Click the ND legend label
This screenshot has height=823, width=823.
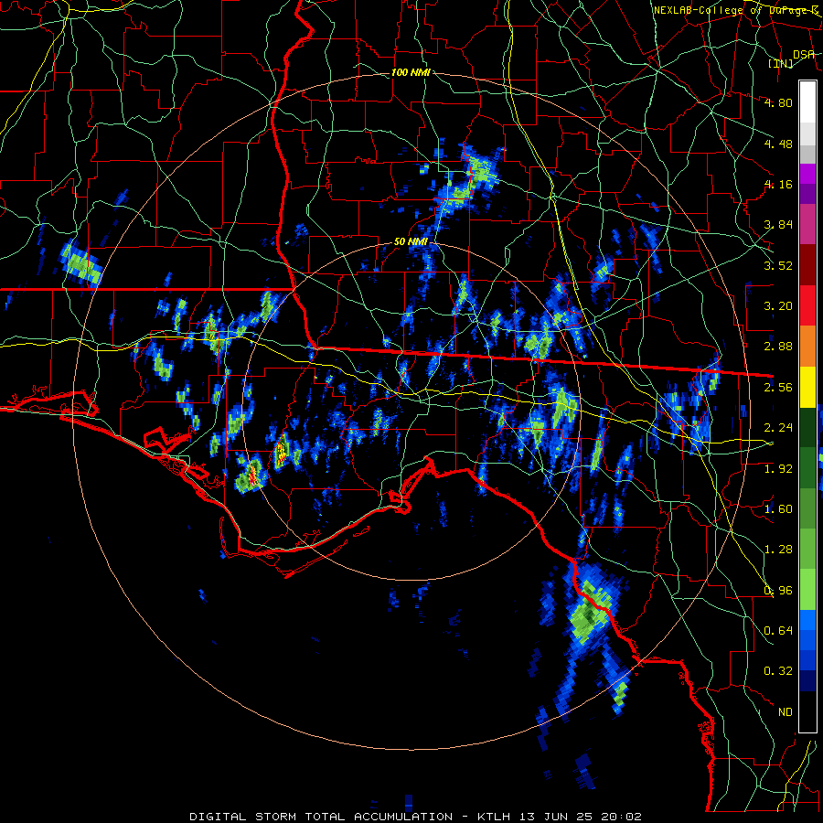[786, 712]
